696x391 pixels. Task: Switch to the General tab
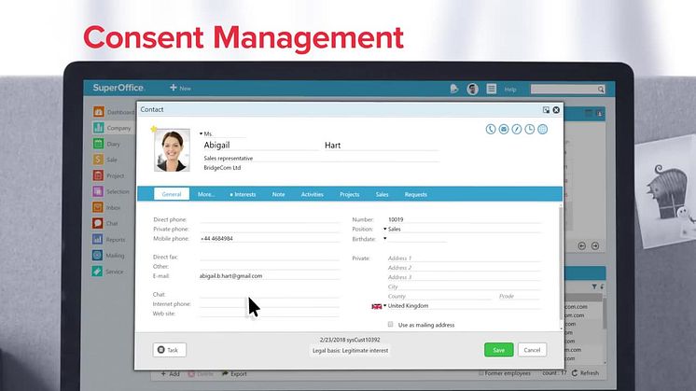(x=172, y=194)
